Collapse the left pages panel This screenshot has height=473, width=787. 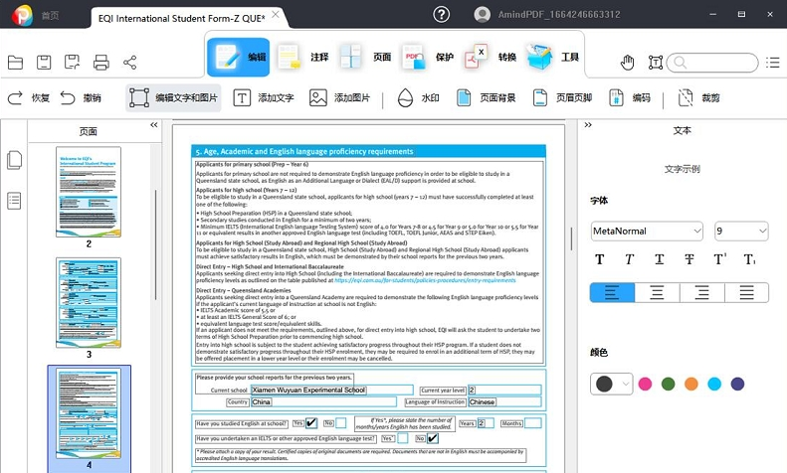coord(153,125)
